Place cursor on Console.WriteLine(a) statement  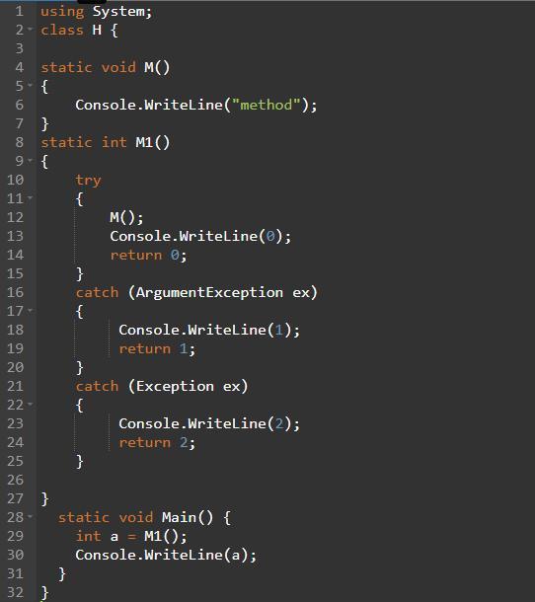tap(166, 555)
